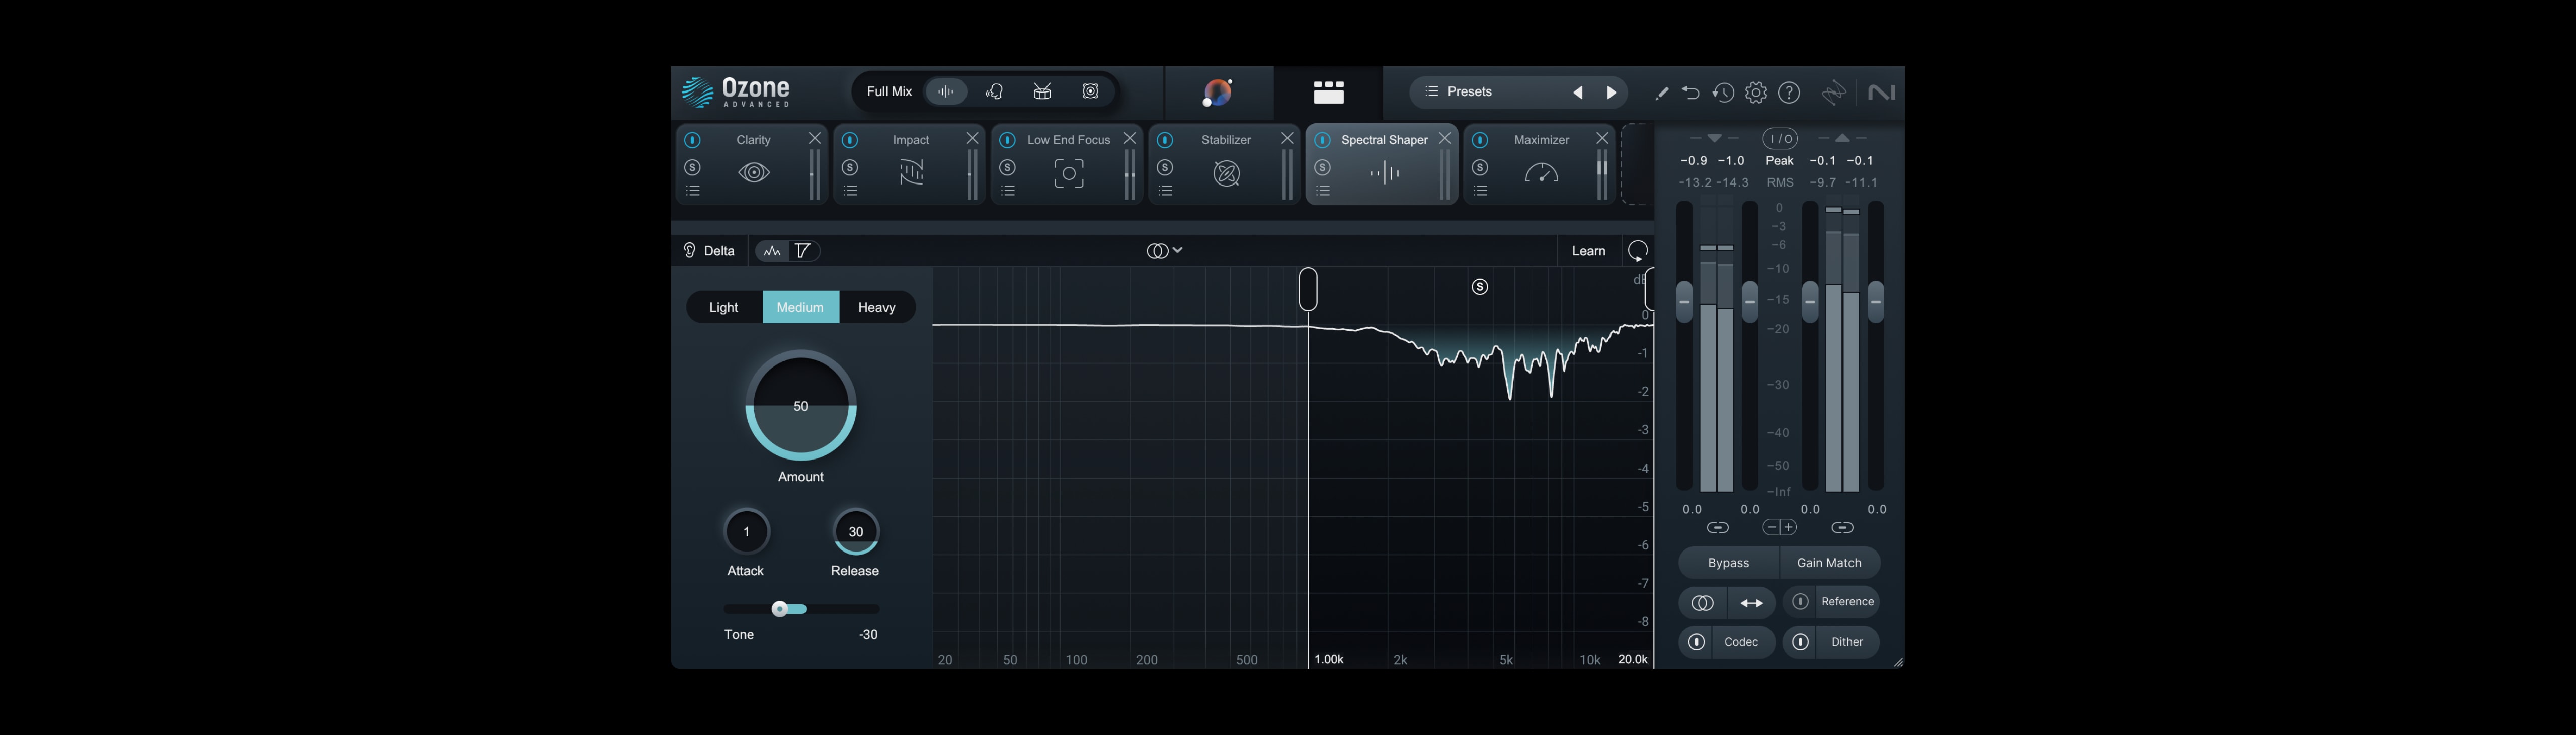Open the help question mark
2576x735 pixels.
click(x=1789, y=93)
